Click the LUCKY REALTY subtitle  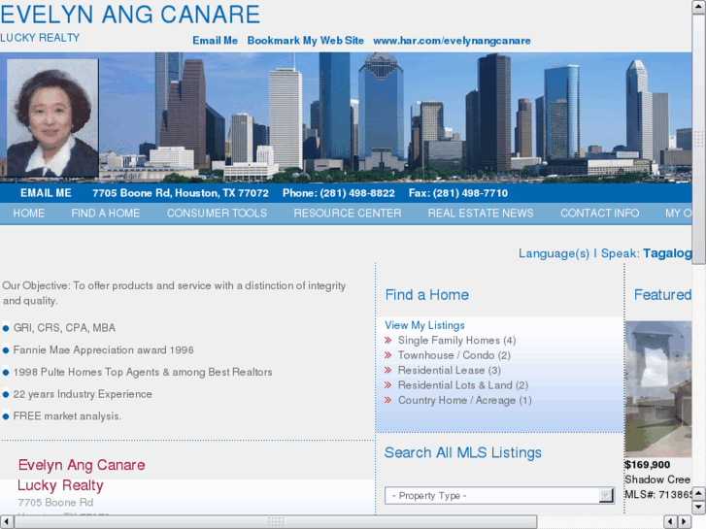(x=40, y=38)
